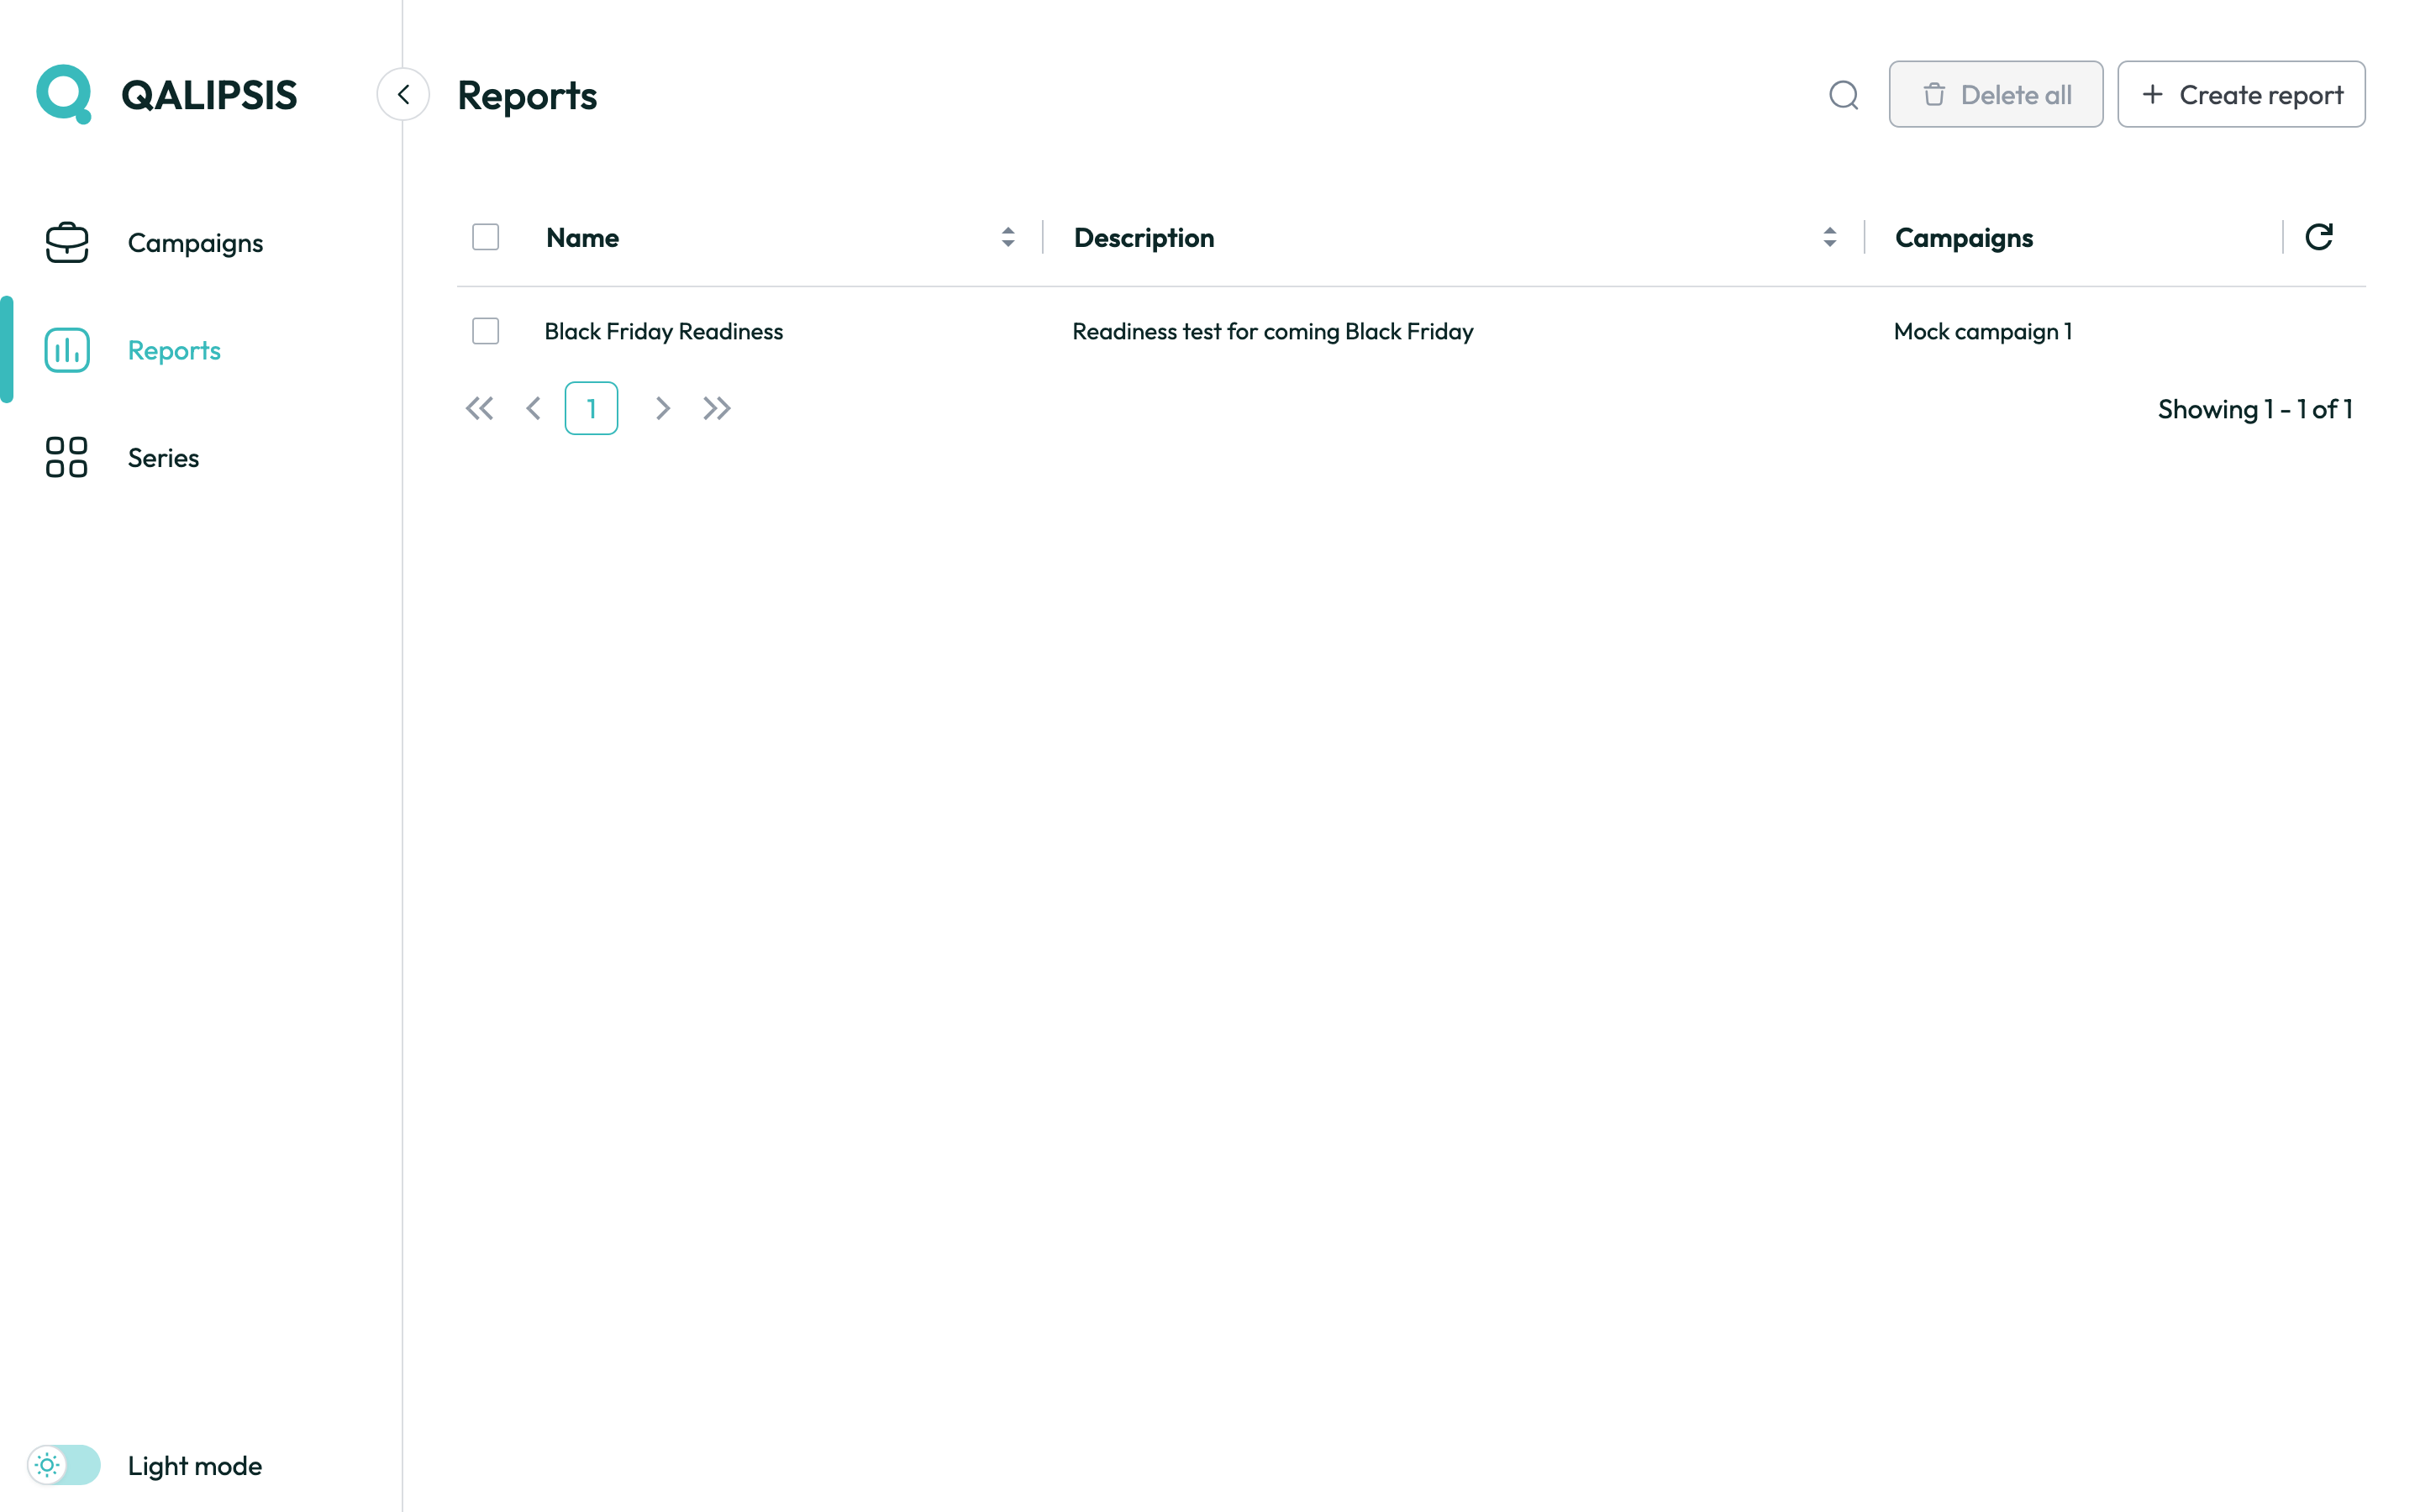Open the Black Friday Readiness report
This screenshot has height=1512, width=2420.
coord(664,331)
